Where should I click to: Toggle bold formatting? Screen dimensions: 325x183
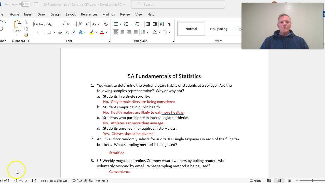[x=36, y=32]
